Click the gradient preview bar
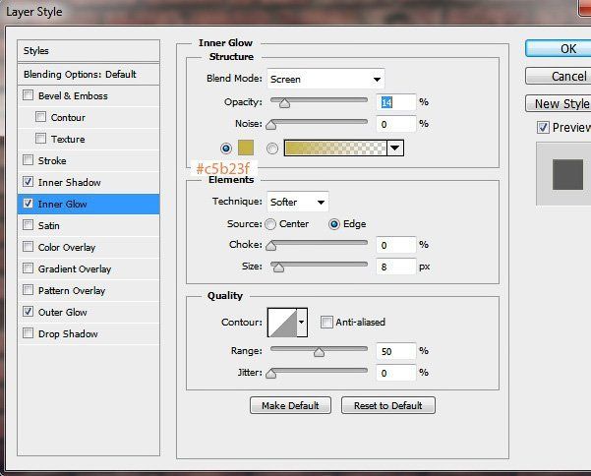This screenshot has width=591, height=476. point(334,148)
